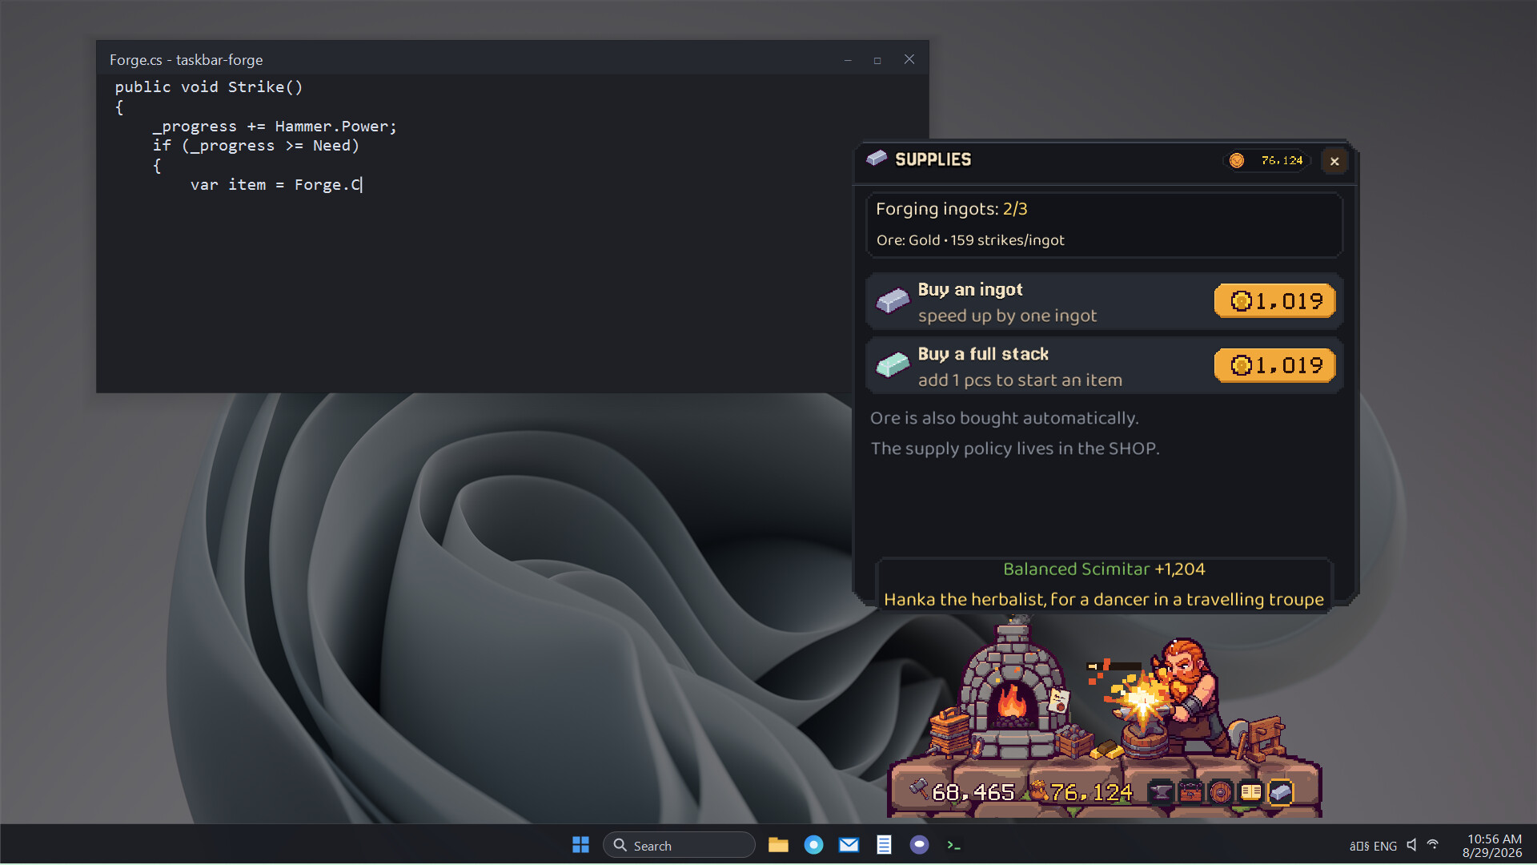Click the volume speaker tray icon
Screen dimensions: 1537x865
coord(1411,845)
